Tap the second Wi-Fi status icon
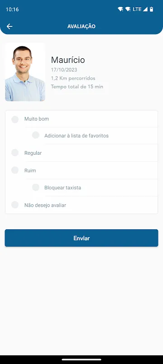163x364 pixels. point(128,9)
